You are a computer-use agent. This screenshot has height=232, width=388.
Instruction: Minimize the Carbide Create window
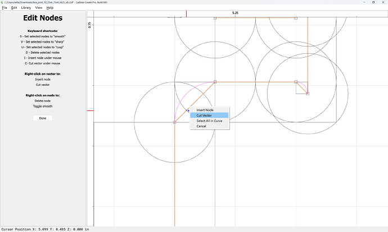click(x=364, y=2)
